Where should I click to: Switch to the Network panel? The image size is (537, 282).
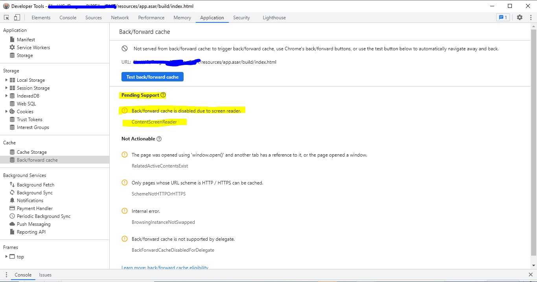click(120, 17)
